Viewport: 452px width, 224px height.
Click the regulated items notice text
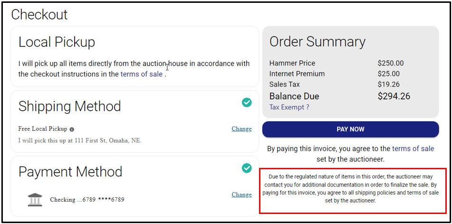coord(351,188)
